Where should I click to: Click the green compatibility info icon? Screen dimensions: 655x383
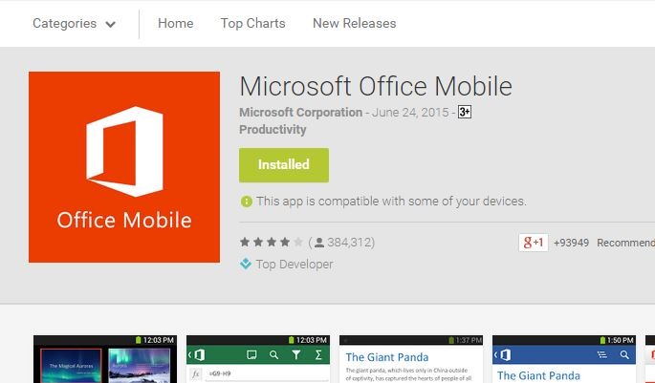[x=247, y=202]
